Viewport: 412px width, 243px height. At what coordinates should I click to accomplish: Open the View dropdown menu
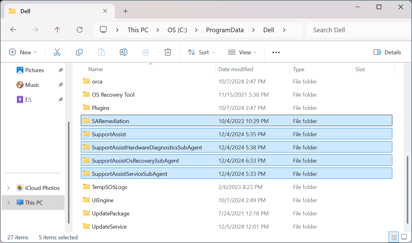pyautogui.click(x=242, y=52)
